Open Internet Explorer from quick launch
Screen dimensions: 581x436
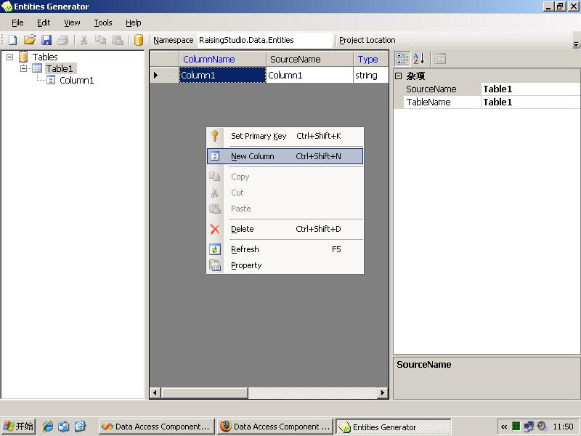[x=48, y=427]
